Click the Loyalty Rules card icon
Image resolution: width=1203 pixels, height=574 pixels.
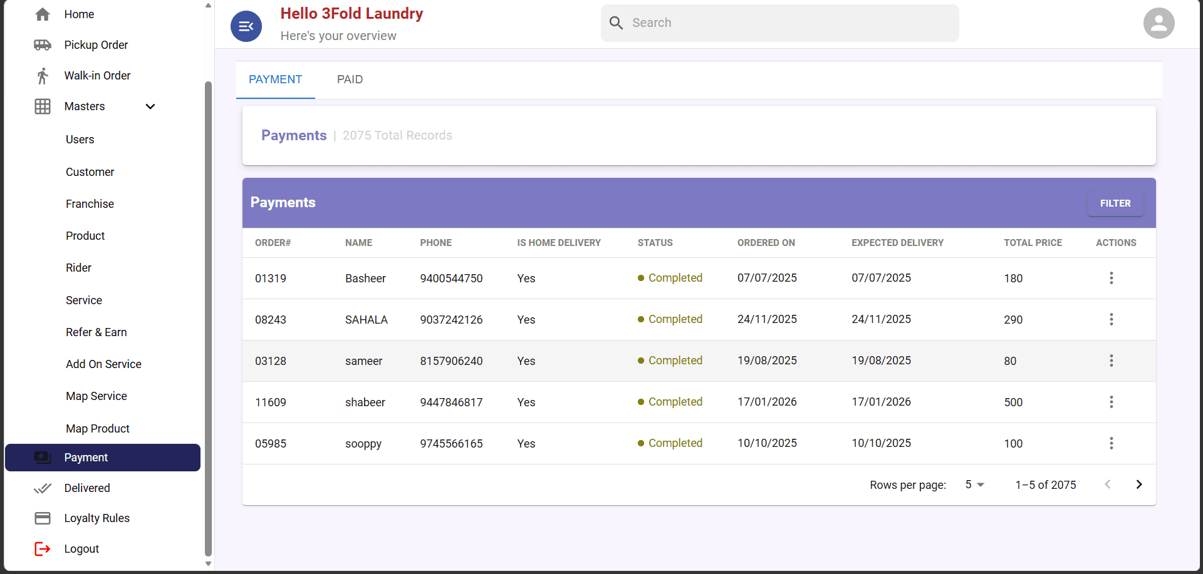pos(43,518)
